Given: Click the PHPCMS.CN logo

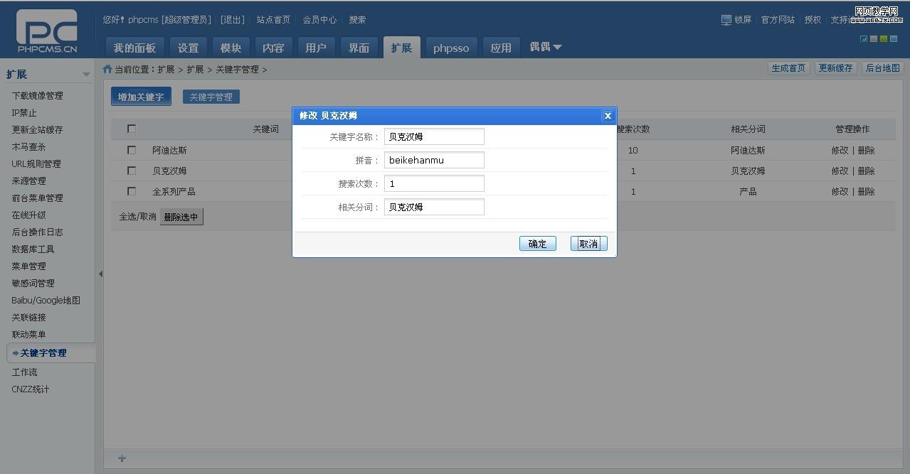Looking at the screenshot, I should point(47,32).
